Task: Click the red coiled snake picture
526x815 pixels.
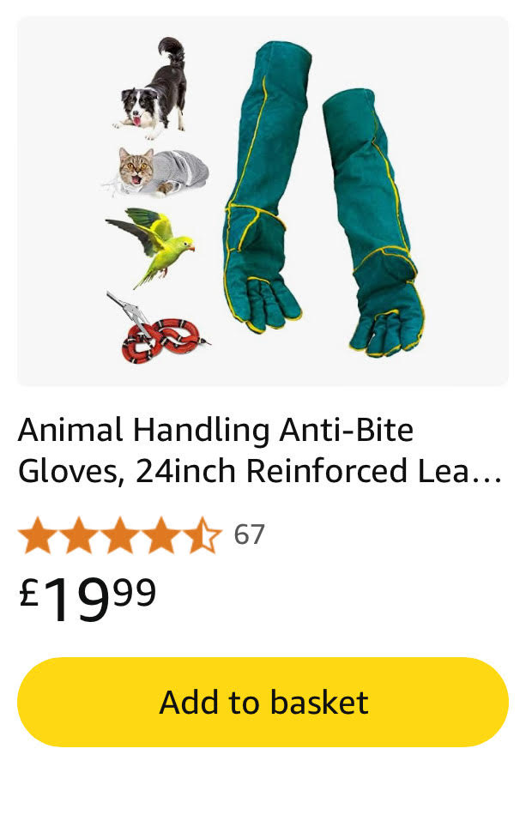Action: point(166,340)
